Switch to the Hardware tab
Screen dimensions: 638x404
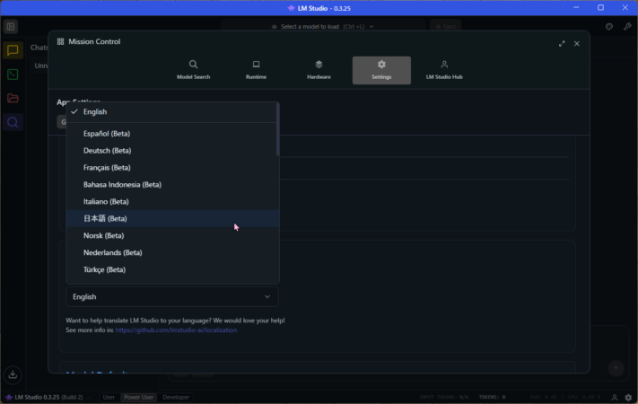pos(319,70)
